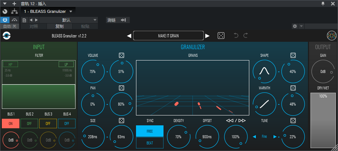Viewport: 338px width, 151px height.
Task: Randomize WARMTH with its dice icon
Action: coord(293,88)
